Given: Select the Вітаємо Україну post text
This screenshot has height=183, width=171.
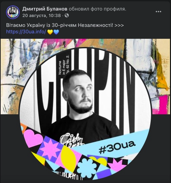Looking at the screenshot, I should (65, 25).
